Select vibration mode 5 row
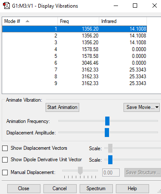Screen dimensions: 161x194 pyautogui.click(x=75, y=56)
